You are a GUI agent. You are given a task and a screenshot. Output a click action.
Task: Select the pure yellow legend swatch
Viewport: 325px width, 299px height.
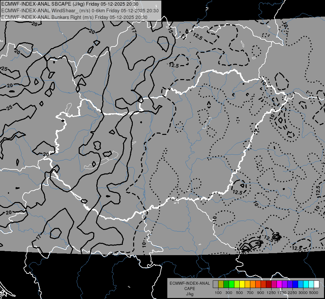[x=242, y=284]
